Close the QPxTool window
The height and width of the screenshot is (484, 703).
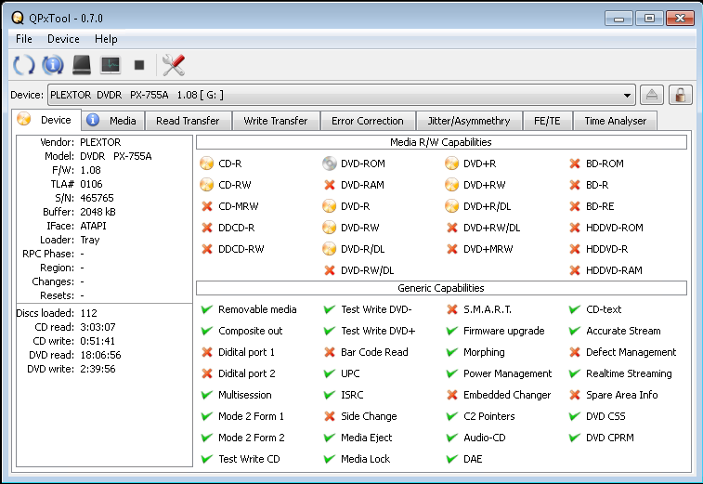click(680, 19)
